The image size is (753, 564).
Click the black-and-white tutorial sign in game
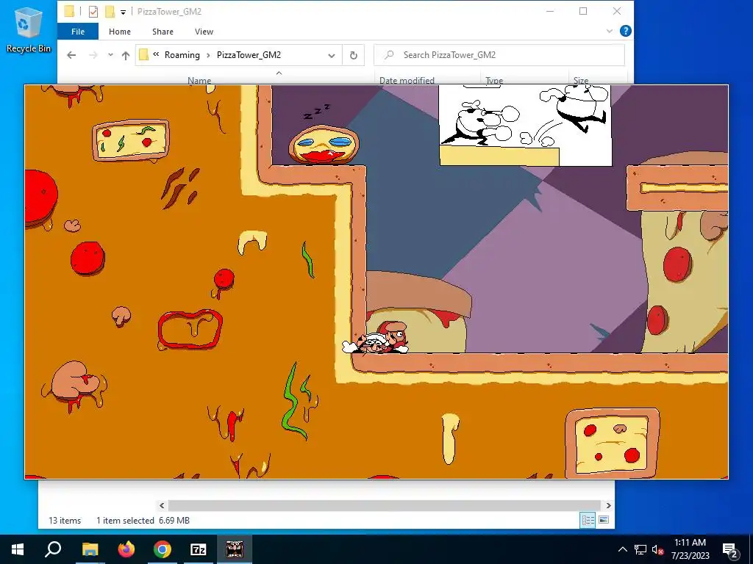(x=525, y=126)
